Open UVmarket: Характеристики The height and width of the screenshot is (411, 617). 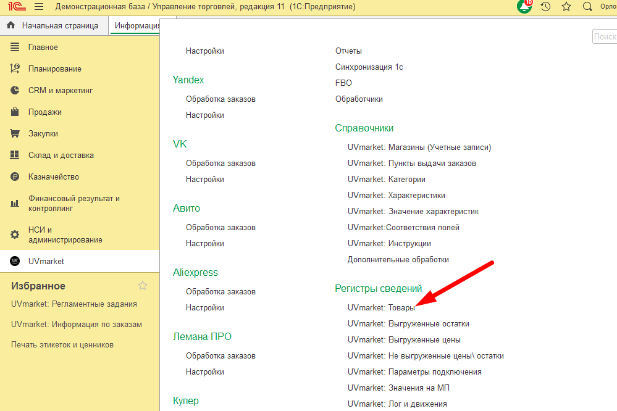pos(397,196)
